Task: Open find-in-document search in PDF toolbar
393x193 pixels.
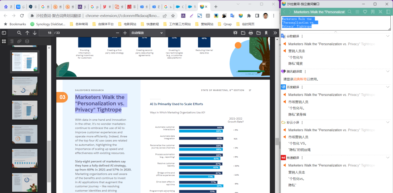Action: pos(19,33)
